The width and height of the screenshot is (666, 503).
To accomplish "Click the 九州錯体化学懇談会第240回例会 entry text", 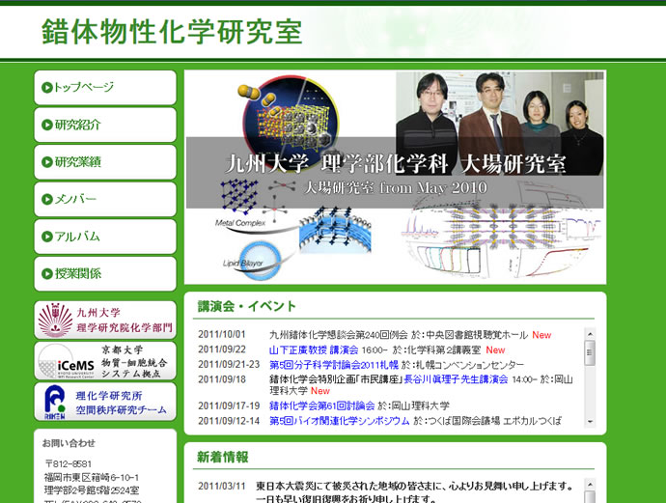I will (339, 335).
